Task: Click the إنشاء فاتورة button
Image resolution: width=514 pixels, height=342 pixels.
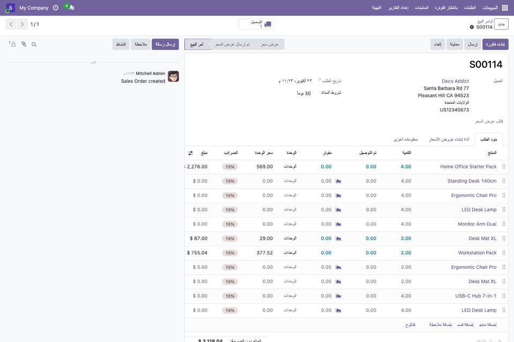Action: click(x=495, y=44)
